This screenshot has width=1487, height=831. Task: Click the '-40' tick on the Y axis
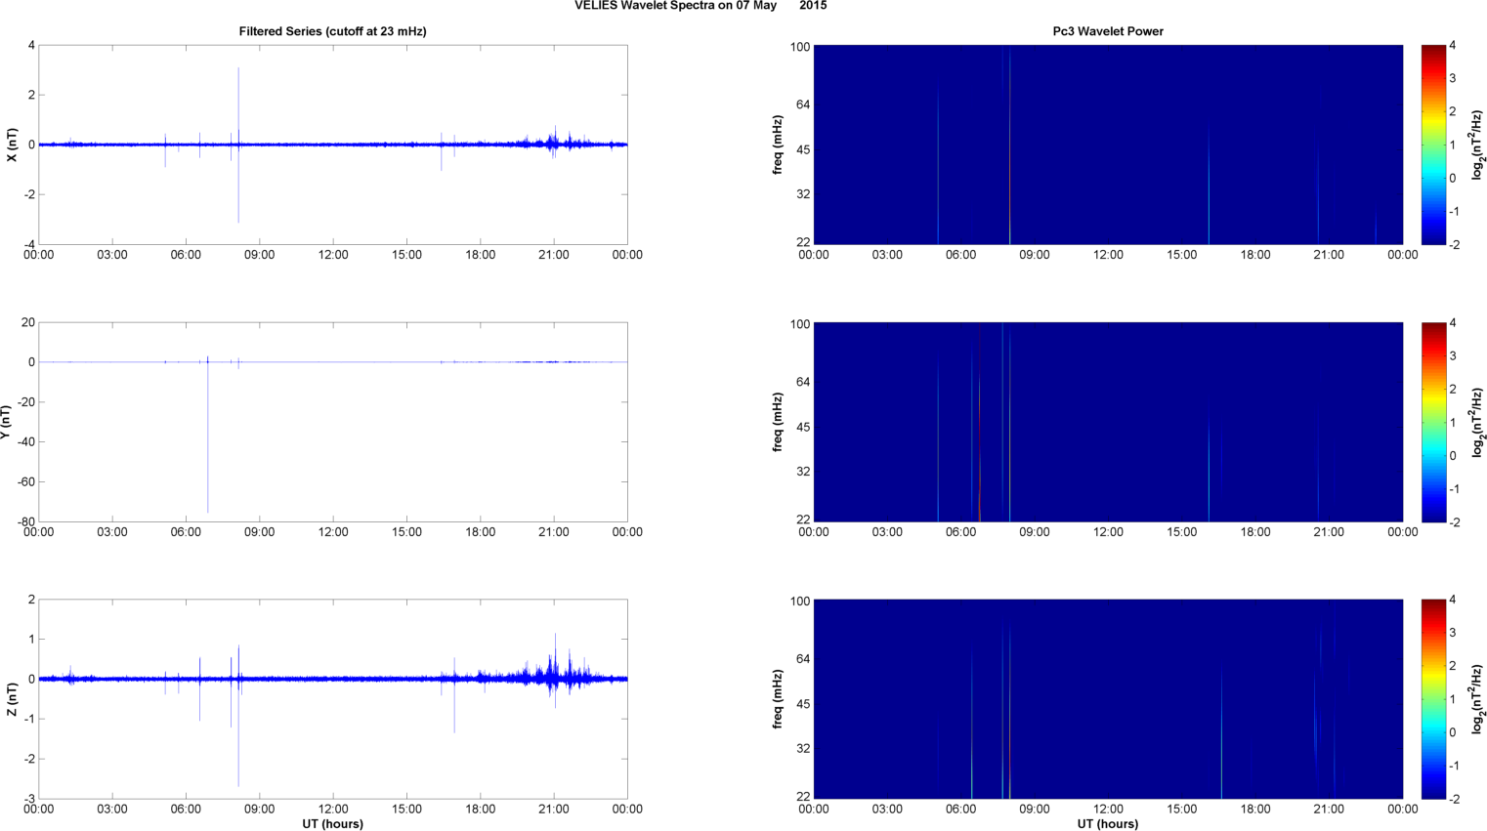[x=24, y=441]
